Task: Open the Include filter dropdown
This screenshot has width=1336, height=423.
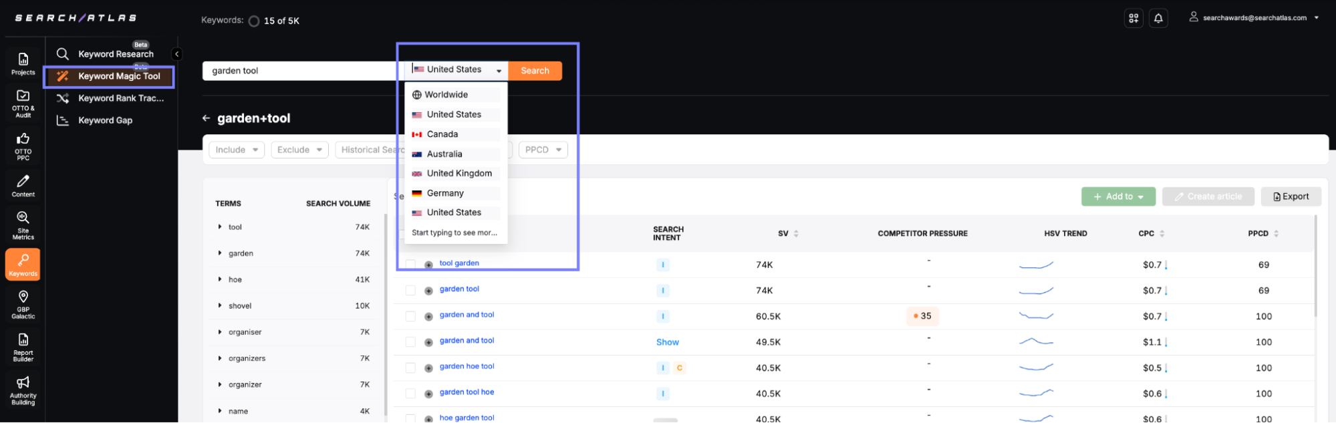Action: [237, 150]
